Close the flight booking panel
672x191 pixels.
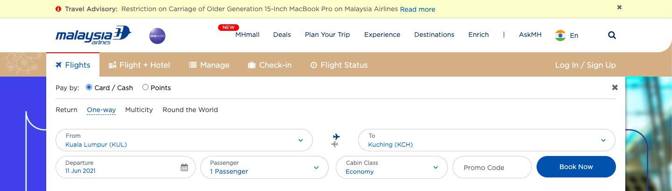(615, 87)
